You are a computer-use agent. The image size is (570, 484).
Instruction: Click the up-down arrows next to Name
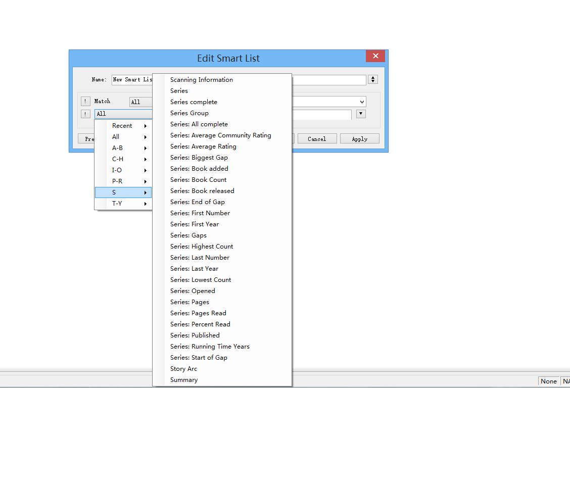coord(373,79)
